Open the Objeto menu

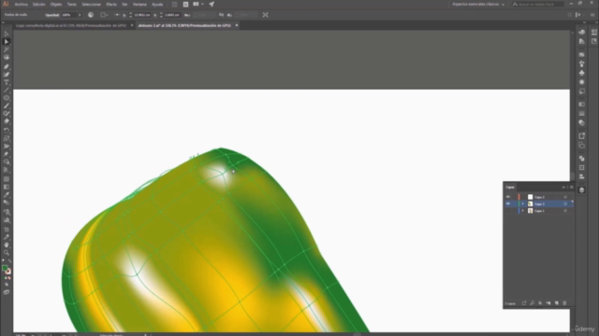[56, 4]
